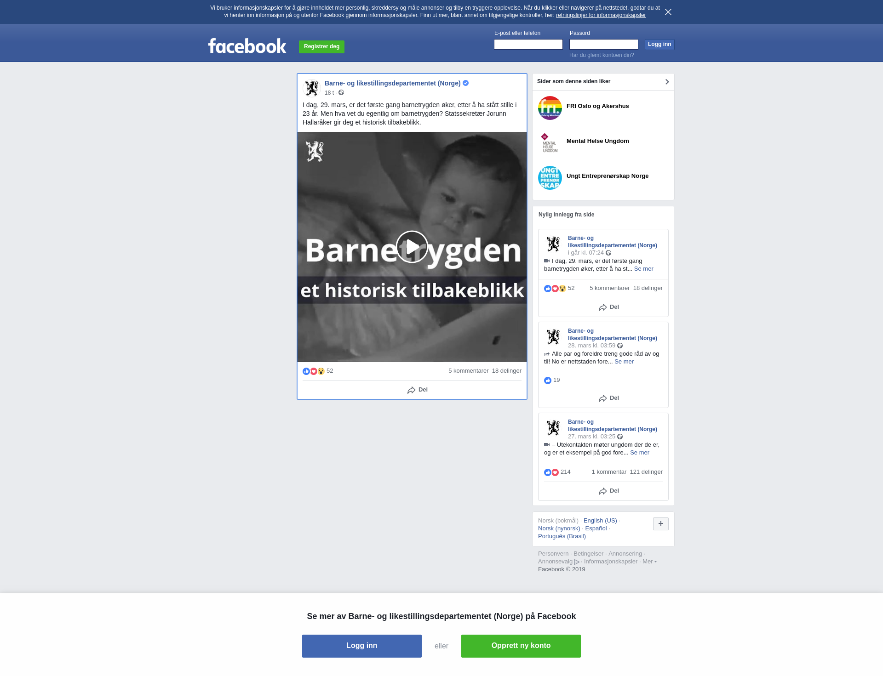The image size is (883, 676).
Task: Click FRI Oslo og Akershus logo
Action: click(x=550, y=108)
